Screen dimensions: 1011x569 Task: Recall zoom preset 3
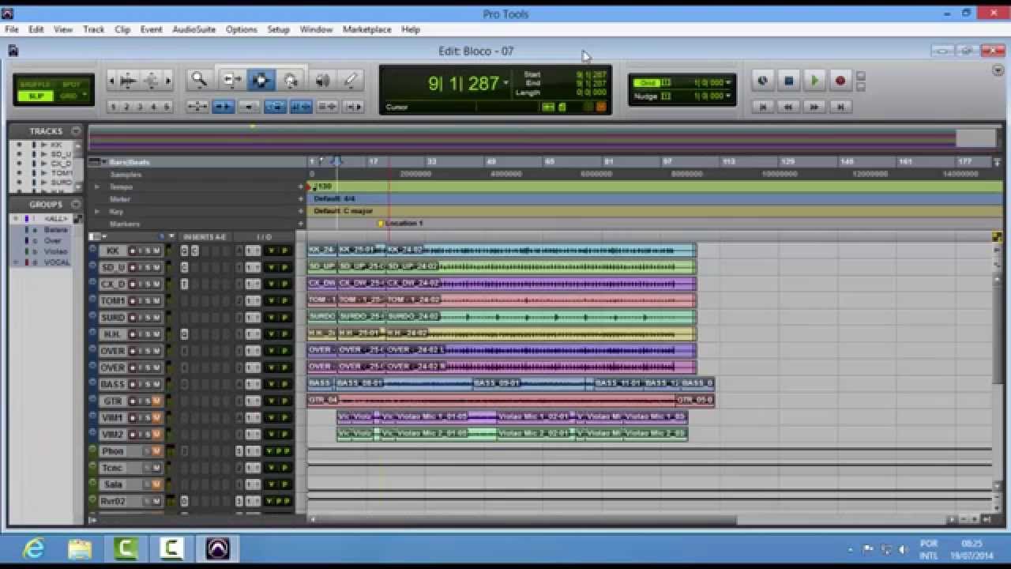click(140, 107)
